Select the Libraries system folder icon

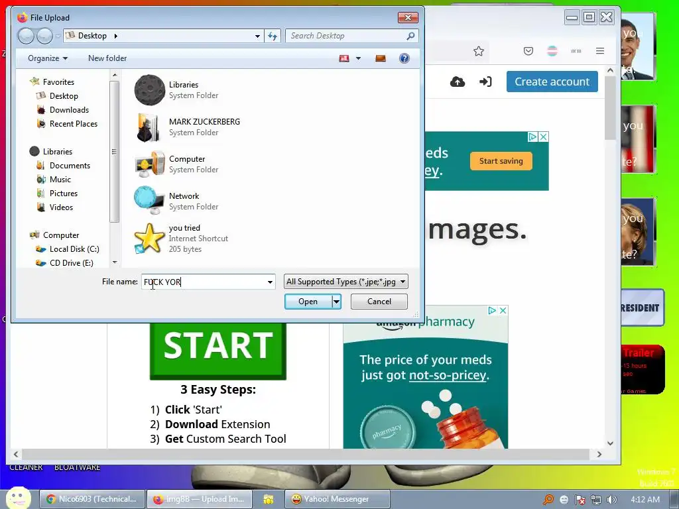pyautogui.click(x=149, y=90)
